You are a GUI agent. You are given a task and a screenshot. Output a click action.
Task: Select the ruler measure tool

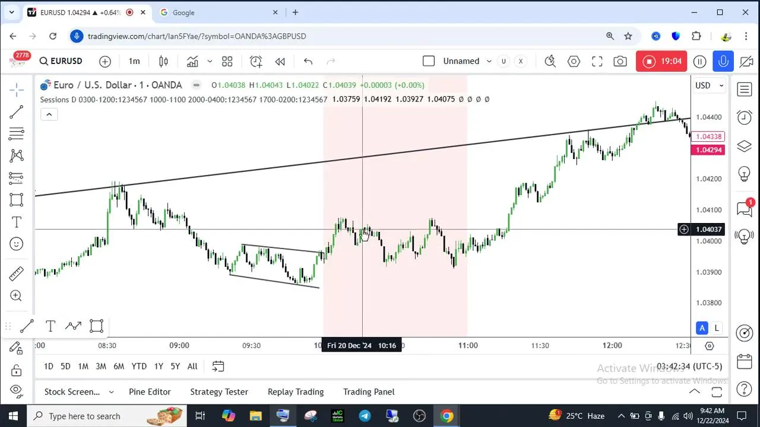tap(17, 273)
